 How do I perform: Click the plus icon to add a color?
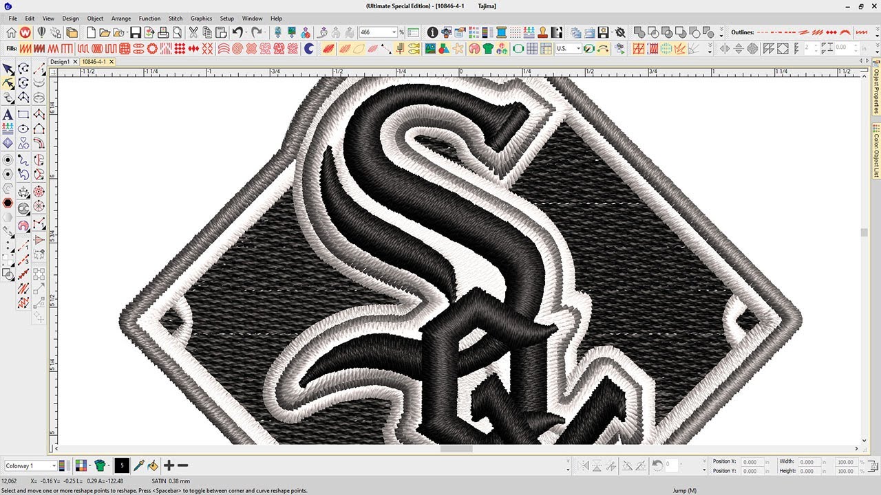click(x=169, y=465)
